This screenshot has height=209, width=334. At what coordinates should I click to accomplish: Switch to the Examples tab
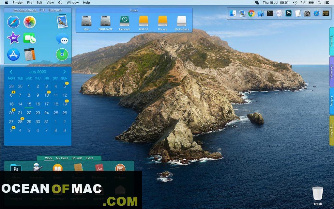(x=55, y=10)
